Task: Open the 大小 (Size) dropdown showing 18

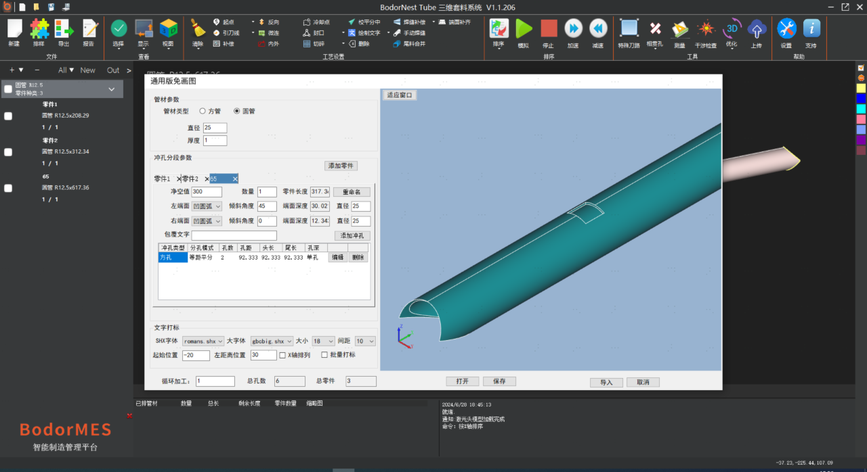Action: tap(323, 341)
